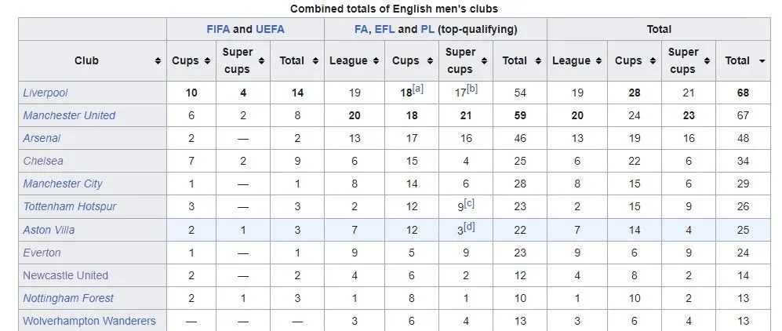Image resolution: width=782 pixels, height=331 pixels.
Task: Sort table by Club column arrows
Action: (x=158, y=61)
